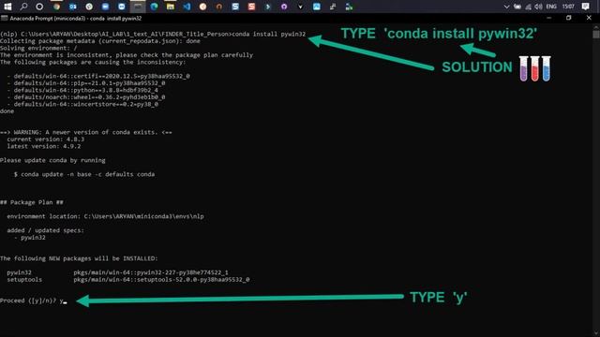Click 'Please update conda by running' line
600x337 pixels.
click(x=52, y=160)
